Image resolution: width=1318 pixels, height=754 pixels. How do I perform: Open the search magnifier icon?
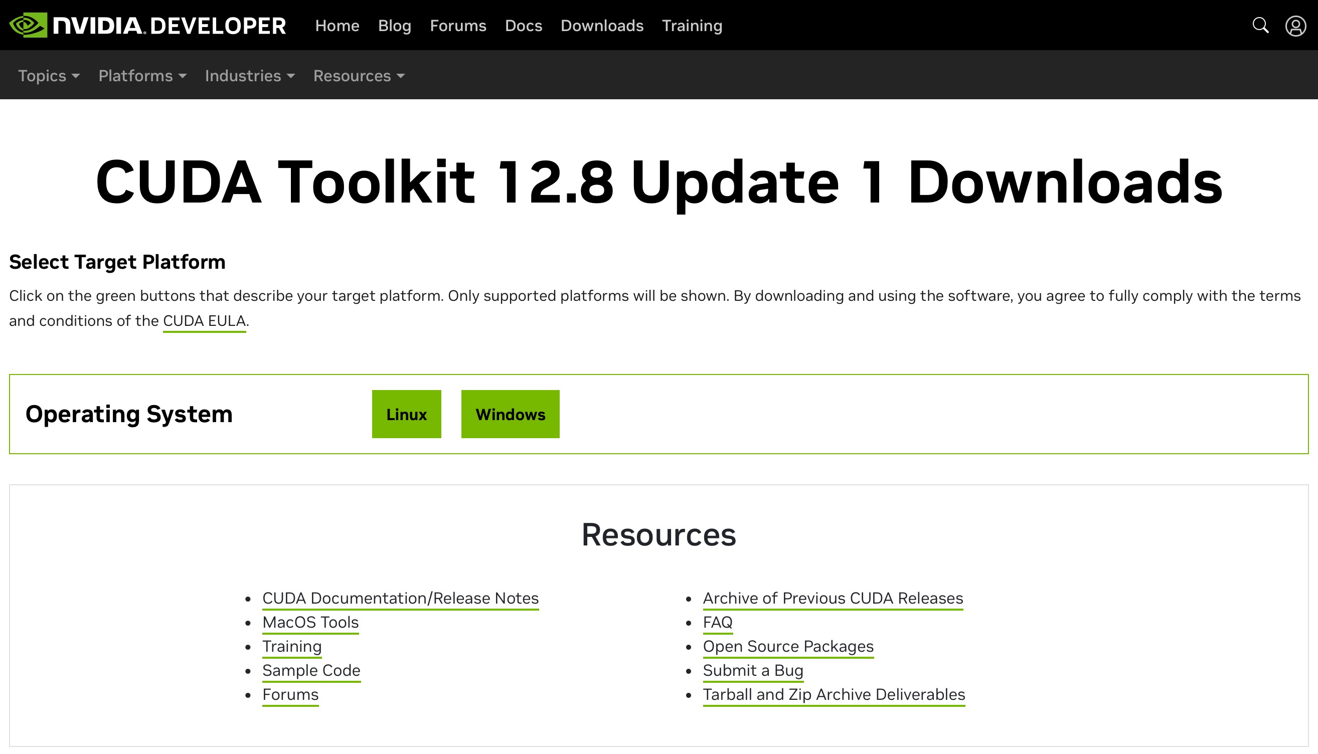point(1260,26)
